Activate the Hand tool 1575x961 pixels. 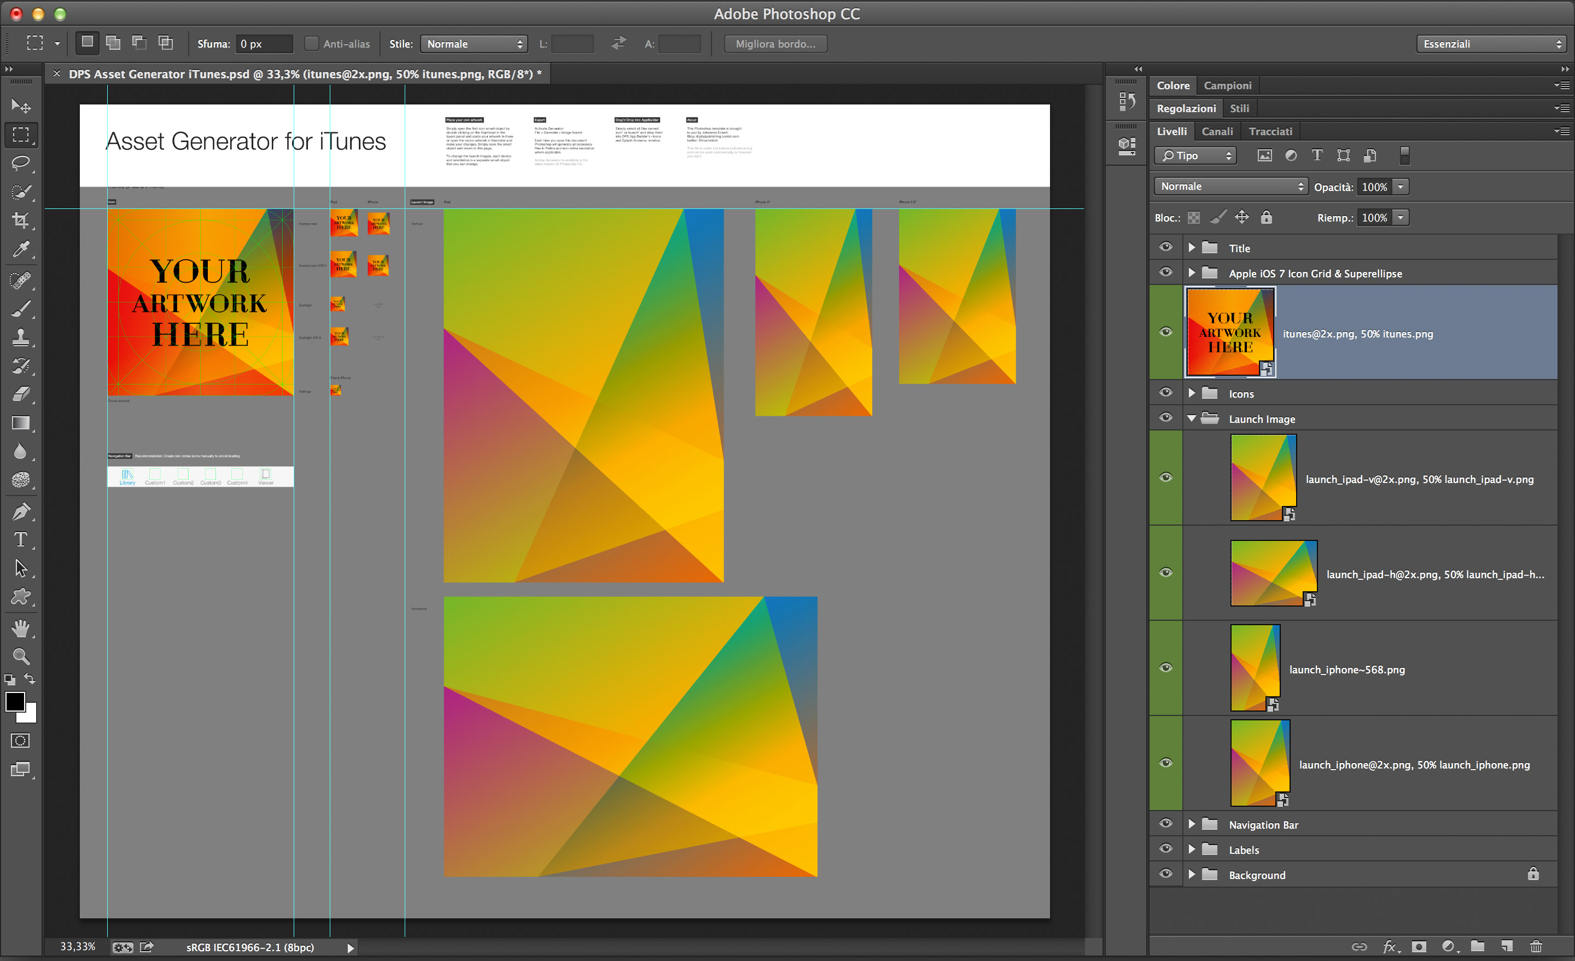tap(20, 628)
